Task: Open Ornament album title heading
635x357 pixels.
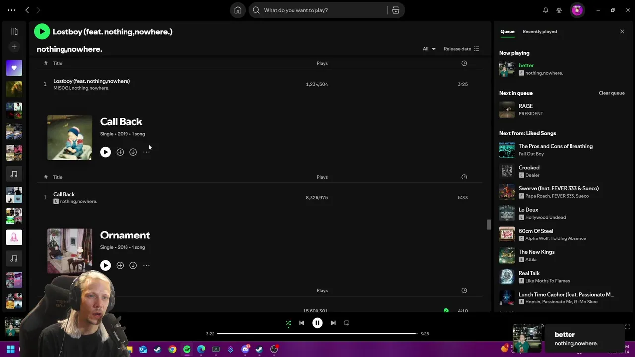Action: coord(125,235)
